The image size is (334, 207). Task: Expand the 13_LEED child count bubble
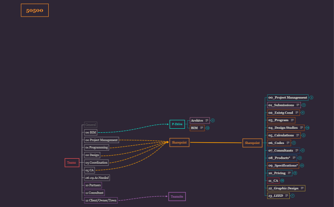click(292, 196)
